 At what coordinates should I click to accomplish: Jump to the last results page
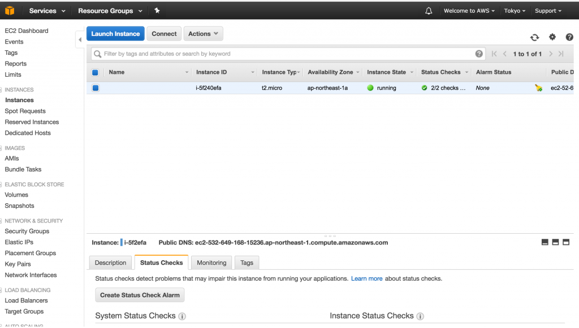(x=561, y=54)
